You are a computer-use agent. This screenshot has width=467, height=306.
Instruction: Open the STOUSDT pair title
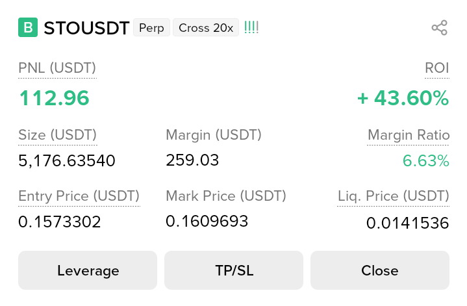86,28
